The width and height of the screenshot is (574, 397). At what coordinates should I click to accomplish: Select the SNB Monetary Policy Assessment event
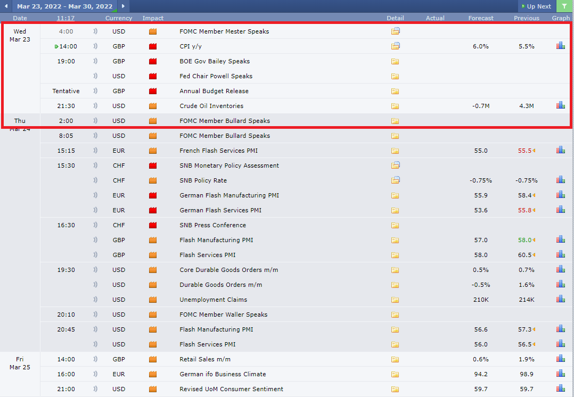(229, 166)
